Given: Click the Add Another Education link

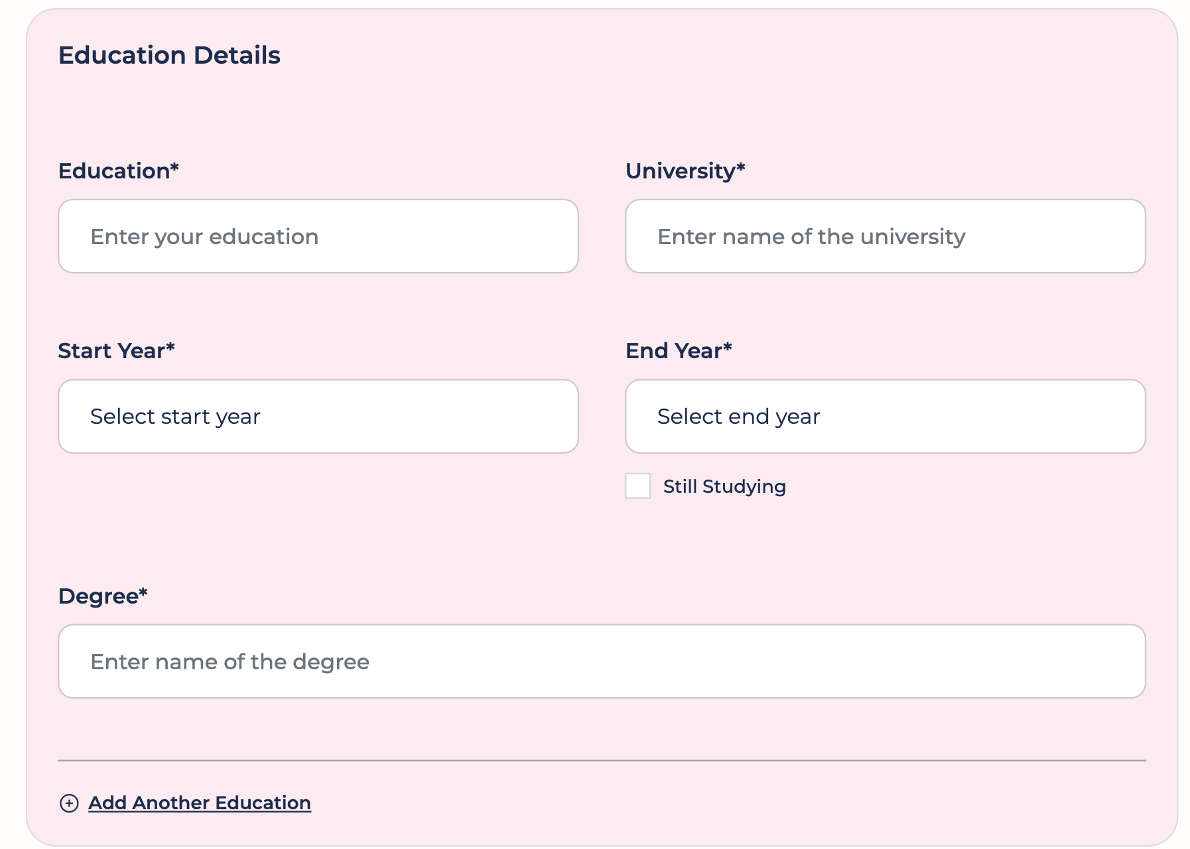Looking at the screenshot, I should 200,803.
